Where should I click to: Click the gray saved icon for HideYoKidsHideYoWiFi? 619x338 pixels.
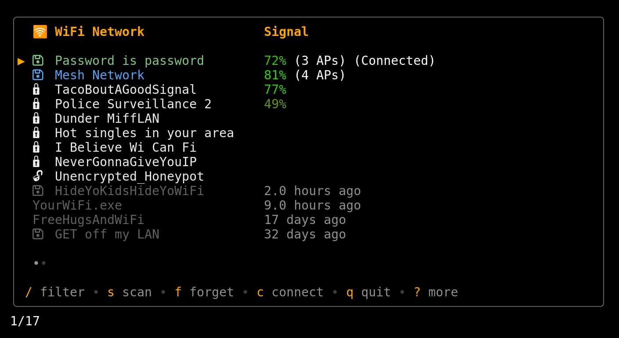coord(38,191)
